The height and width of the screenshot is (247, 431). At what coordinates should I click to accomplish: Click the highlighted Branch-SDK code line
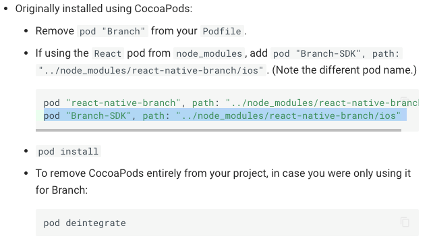(225, 115)
